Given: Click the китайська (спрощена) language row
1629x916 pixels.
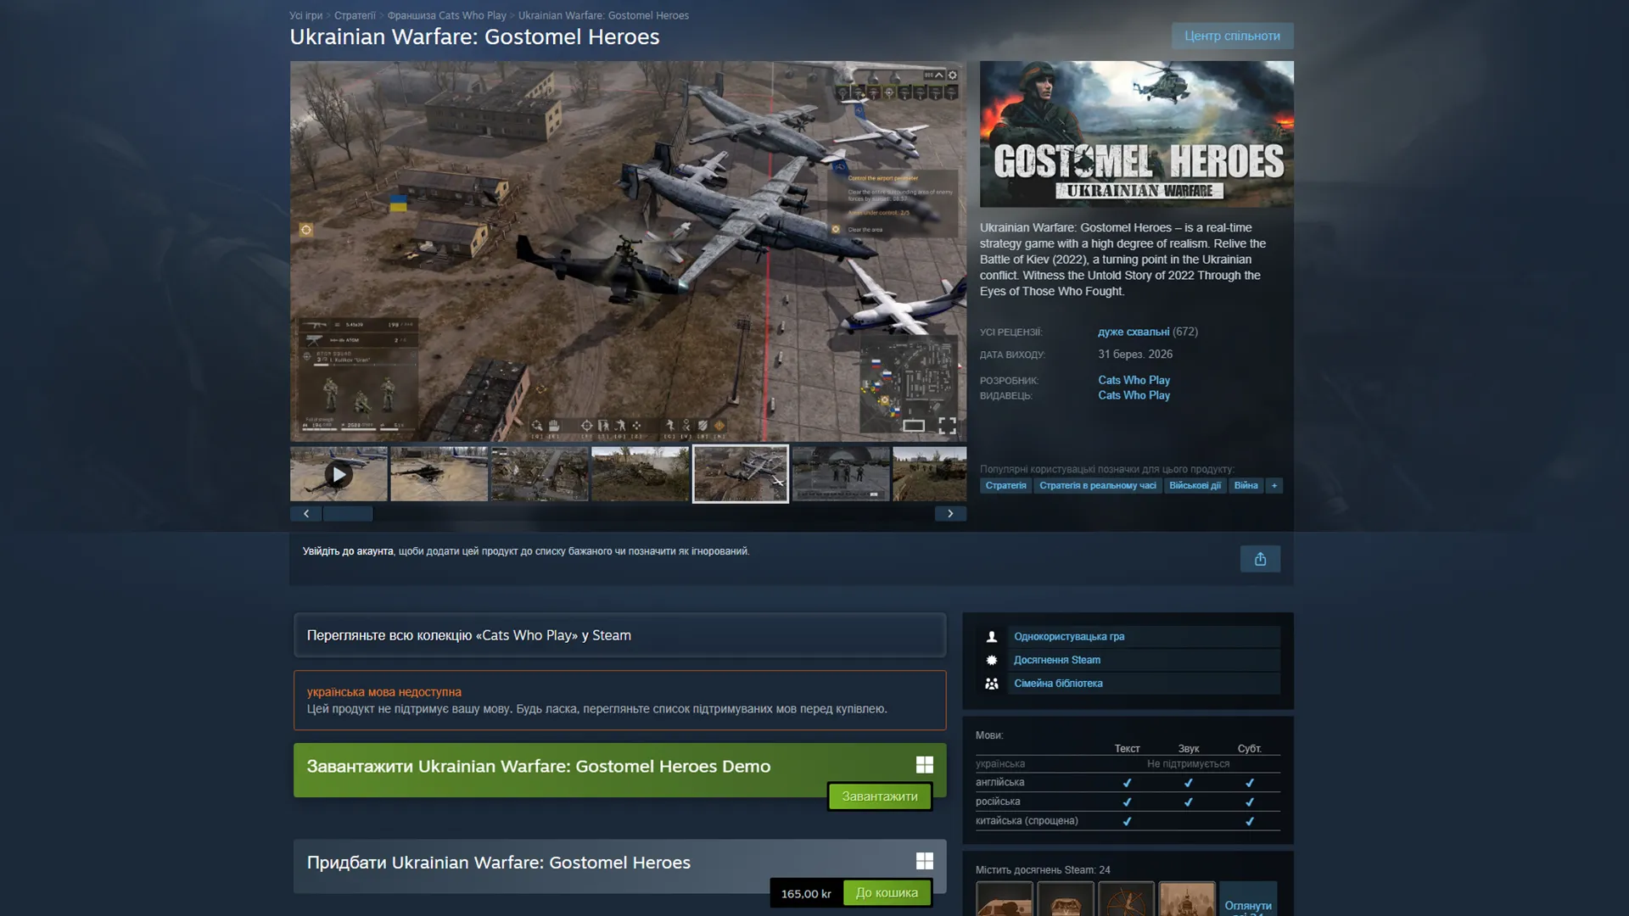Looking at the screenshot, I should (1128, 821).
